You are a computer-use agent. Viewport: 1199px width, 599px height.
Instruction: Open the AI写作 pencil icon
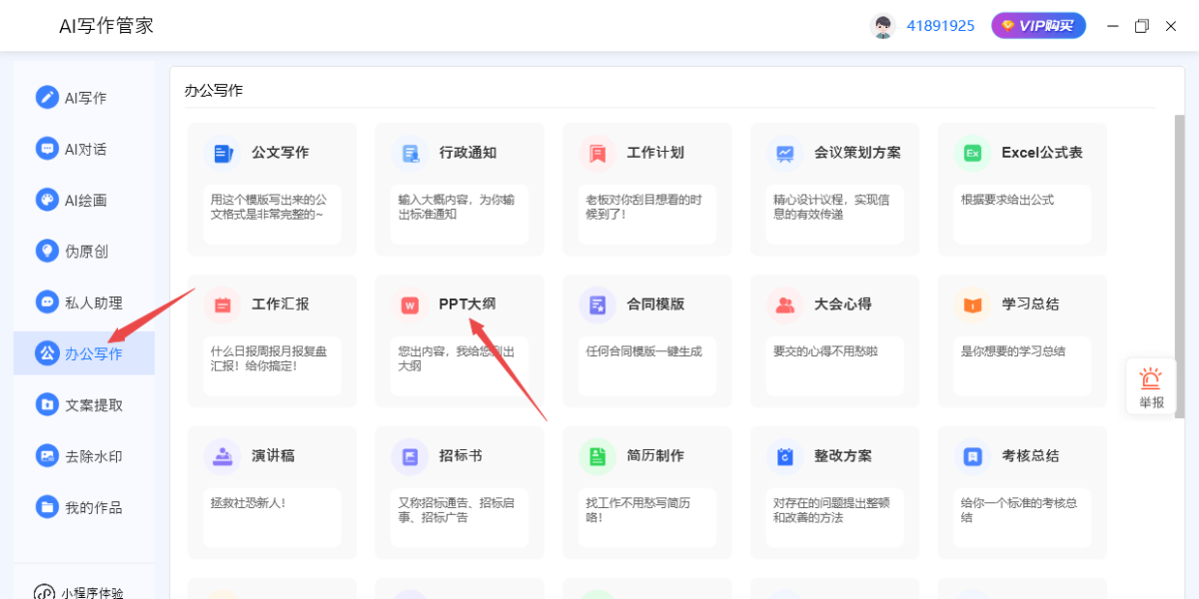(47, 97)
